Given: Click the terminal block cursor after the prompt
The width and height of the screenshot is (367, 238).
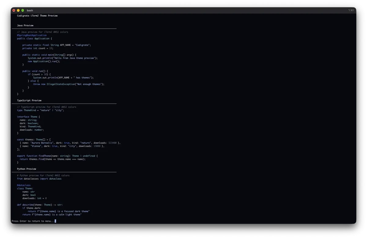Looking at the screenshot, I should click(x=55, y=221).
